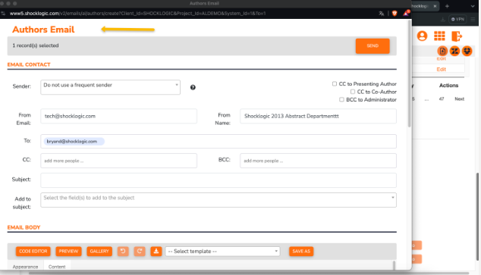Open the user profile icon in background window
This screenshot has width=481, height=275.
click(422, 36)
